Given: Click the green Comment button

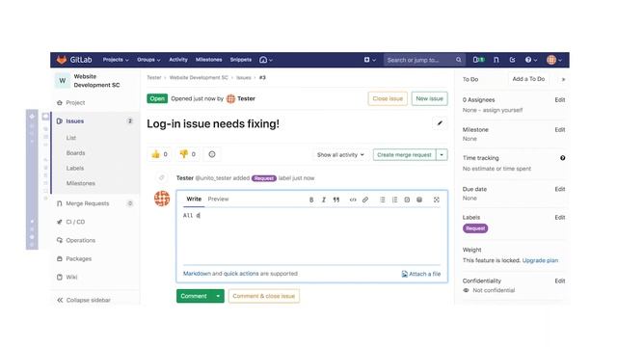Looking at the screenshot, I should pyautogui.click(x=194, y=296).
